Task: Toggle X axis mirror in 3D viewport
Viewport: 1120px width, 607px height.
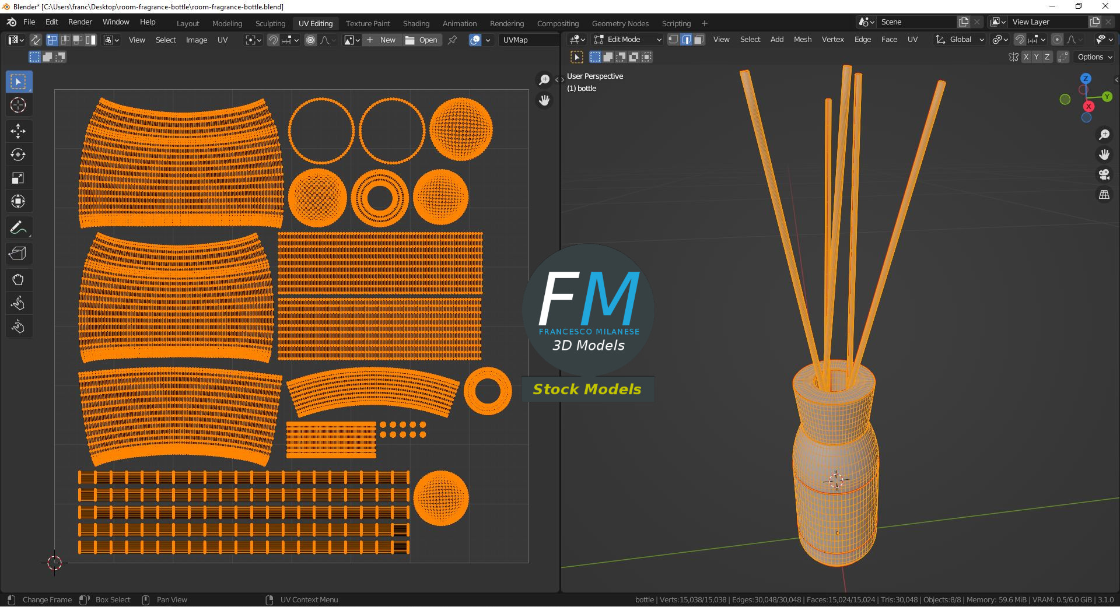Action: point(1026,57)
